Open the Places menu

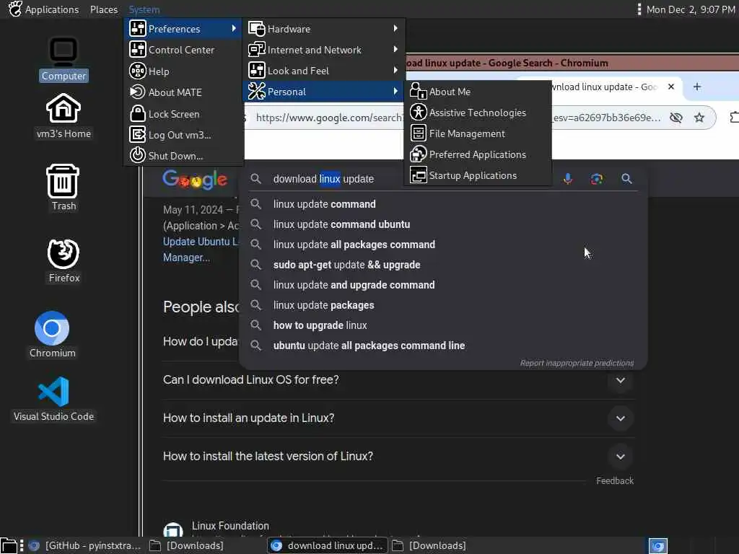[x=104, y=9]
